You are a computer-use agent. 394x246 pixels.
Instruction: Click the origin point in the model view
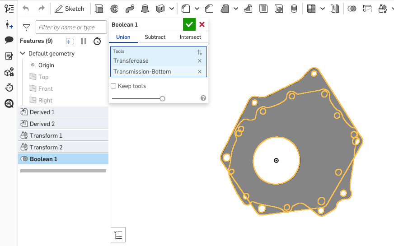276,160
